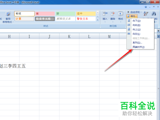Screen dimensions: 160x120
Task: Apply the 好 (Good) green cell style
Action: point(65,14)
